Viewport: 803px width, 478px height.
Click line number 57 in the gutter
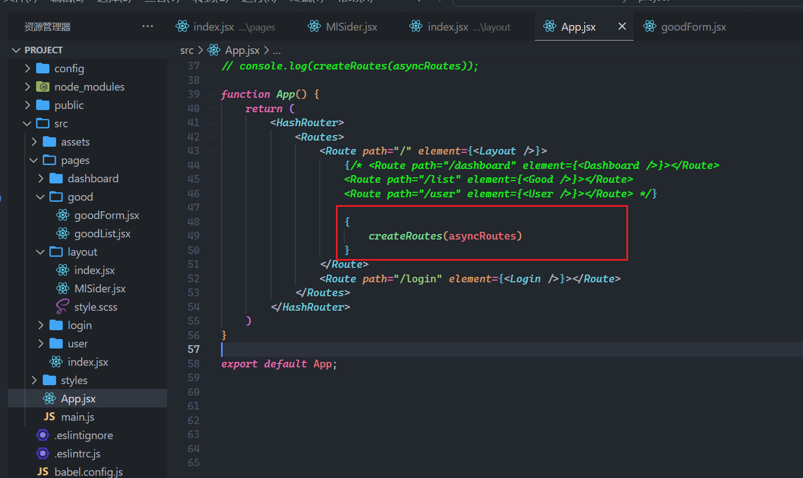click(x=193, y=349)
